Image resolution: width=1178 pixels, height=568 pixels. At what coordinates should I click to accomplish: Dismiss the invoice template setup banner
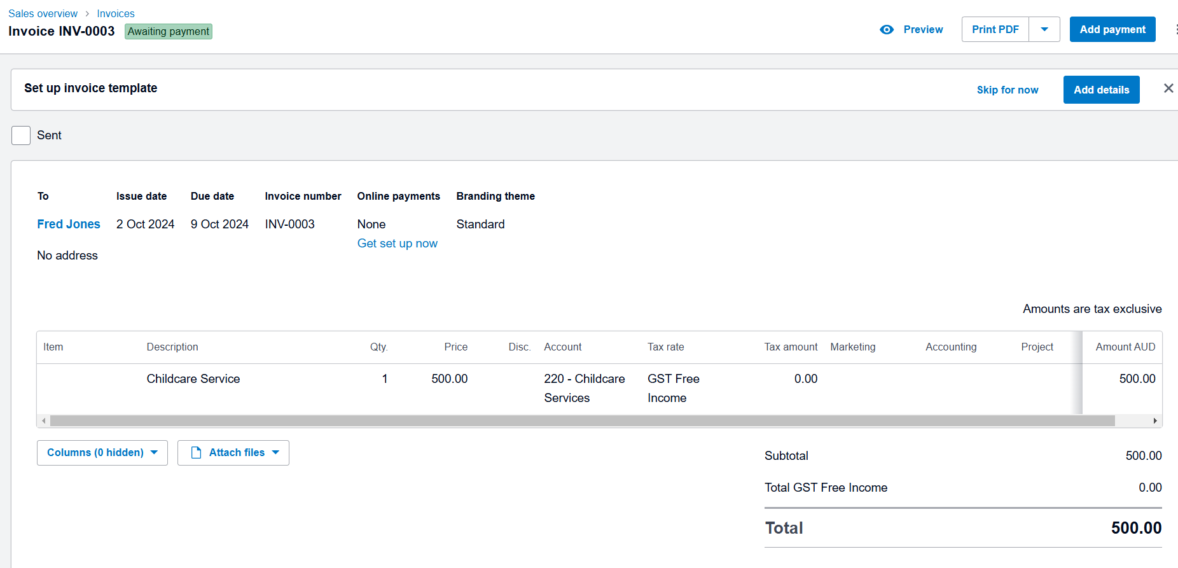coord(1168,88)
